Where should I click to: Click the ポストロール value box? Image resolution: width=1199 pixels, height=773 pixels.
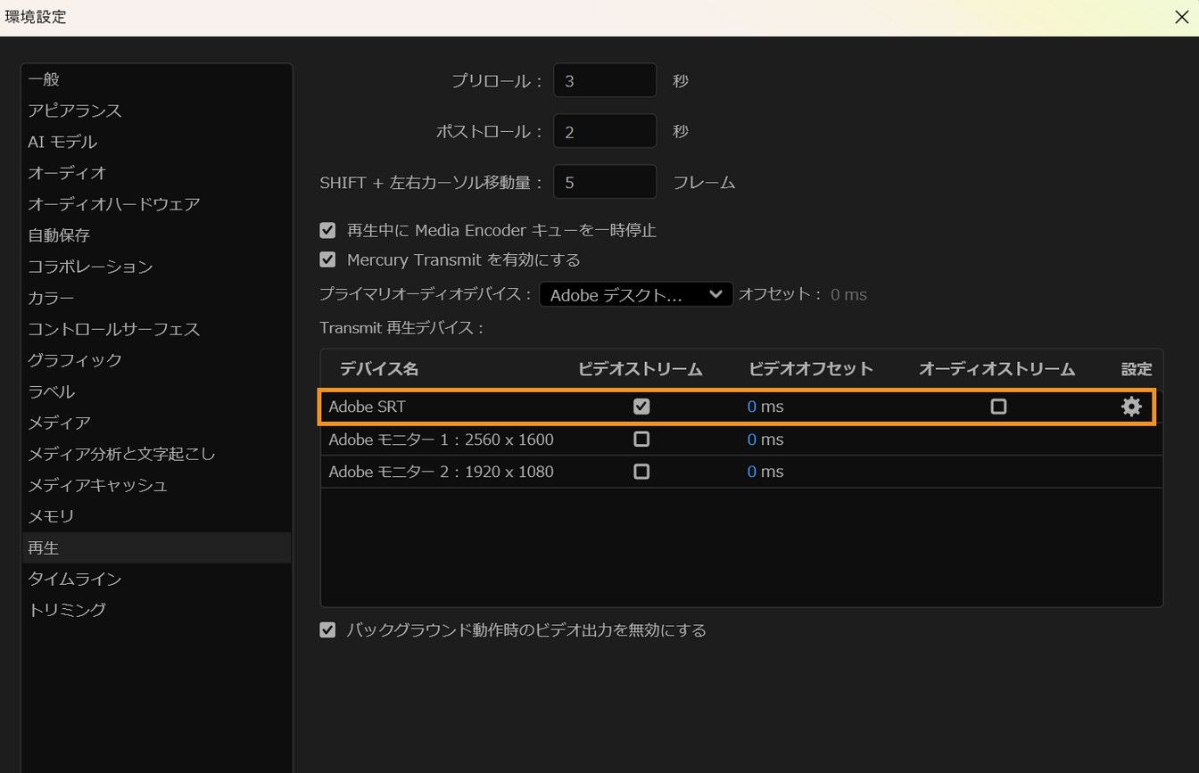tap(605, 130)
